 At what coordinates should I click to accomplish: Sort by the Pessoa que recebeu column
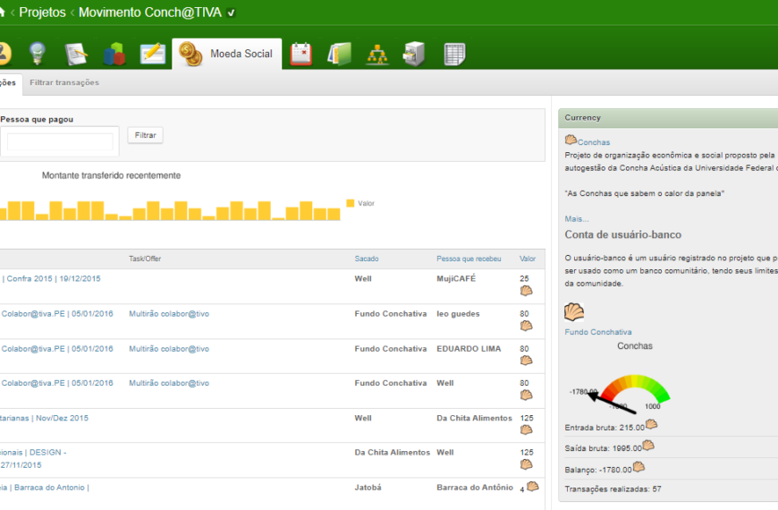(469, 259)
